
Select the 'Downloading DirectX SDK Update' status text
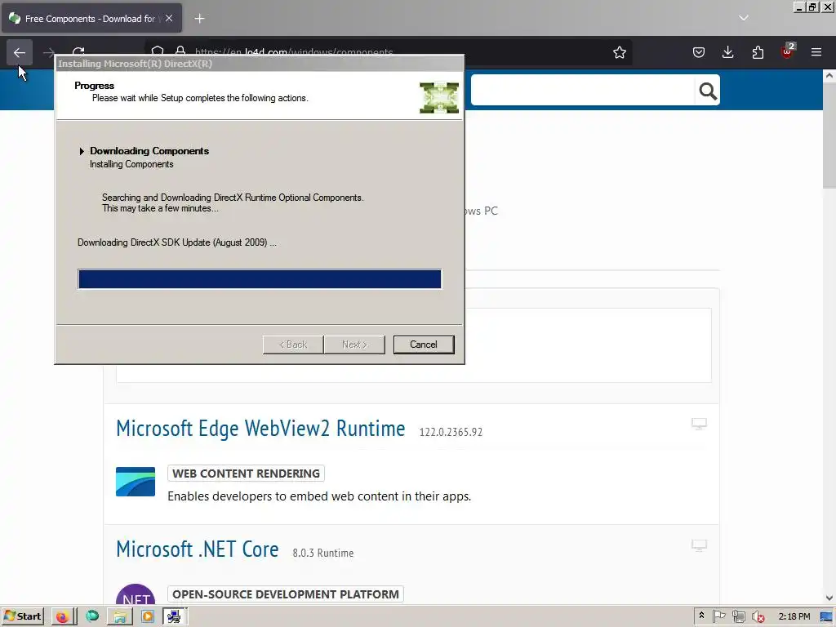[x=176, y=242]
